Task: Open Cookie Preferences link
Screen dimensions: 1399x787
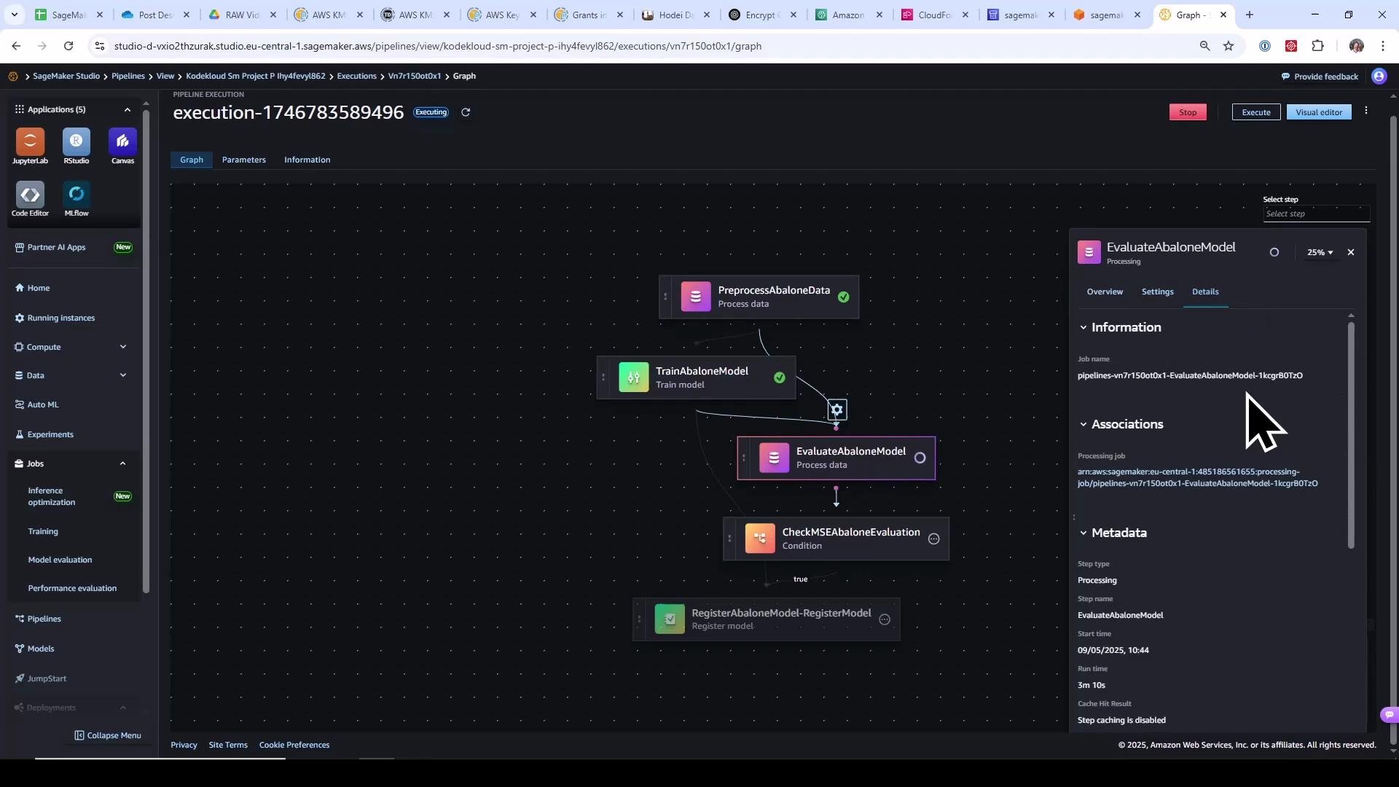Action: (294, 745)
